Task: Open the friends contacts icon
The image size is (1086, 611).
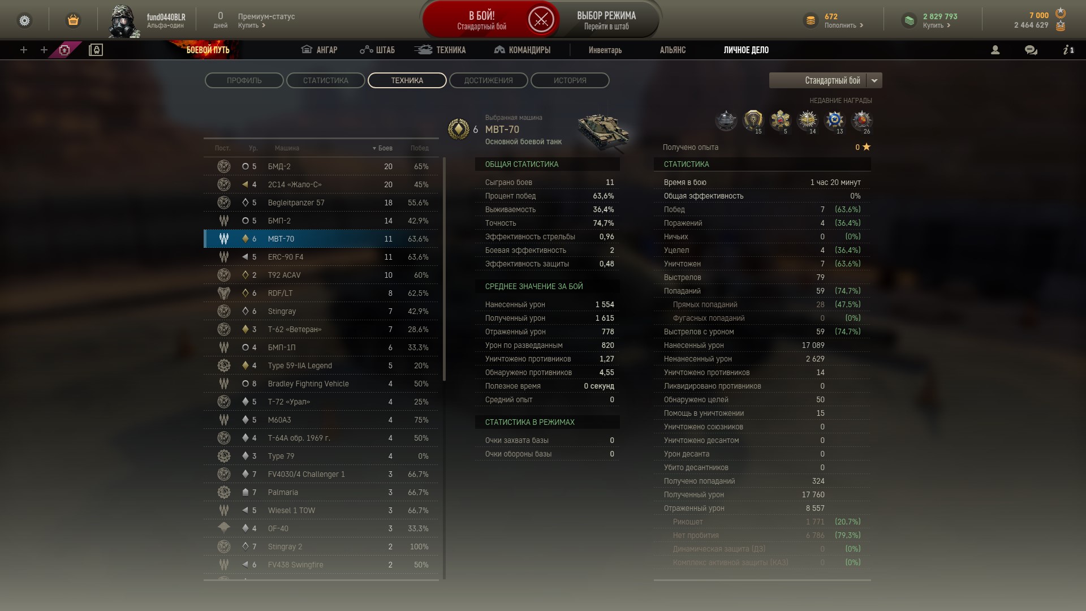Action: point(996,50)
